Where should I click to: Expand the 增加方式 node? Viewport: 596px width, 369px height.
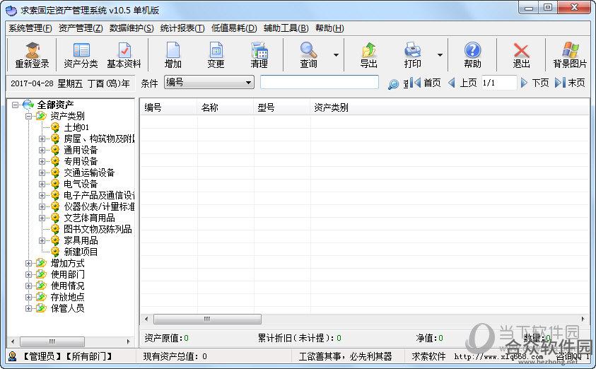[28, 263]
